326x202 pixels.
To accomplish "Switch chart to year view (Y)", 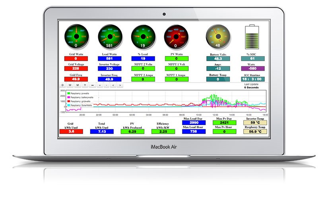I will click(85, 85).
